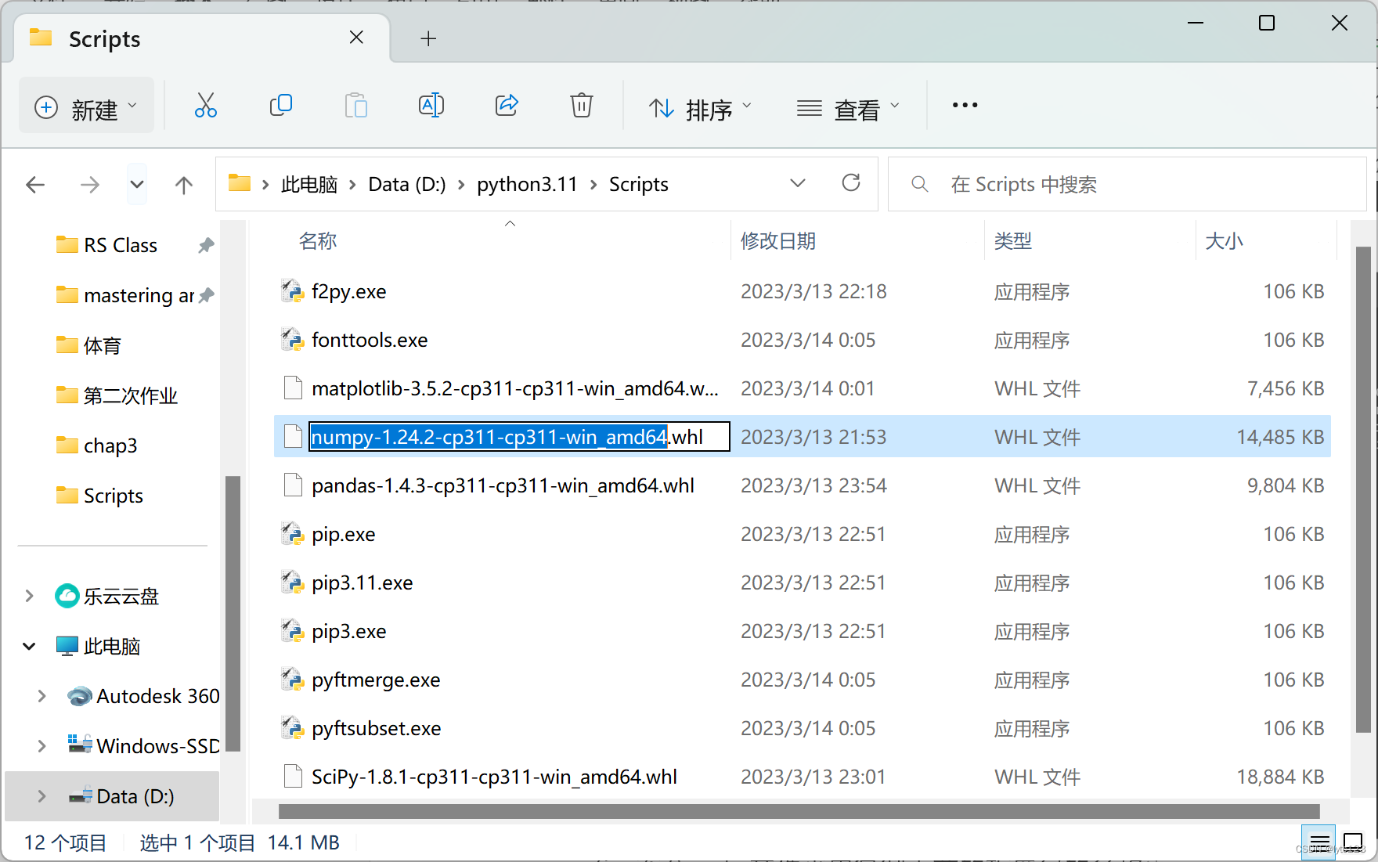1378x862 pixels.
Task: Collapse the 此电脑 tree in sidebar
Action: [x=29, y=646]
